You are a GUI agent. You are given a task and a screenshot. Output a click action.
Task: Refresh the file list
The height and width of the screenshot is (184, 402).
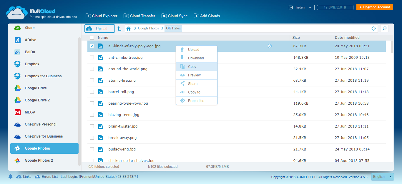[374, 29]
